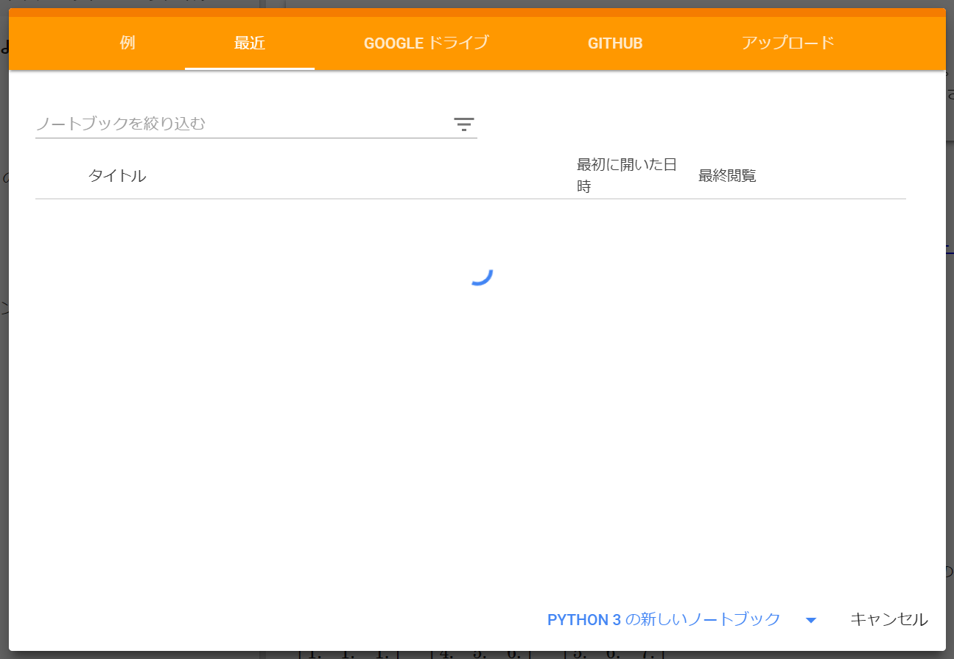The height and width of the screenshot is (659, 954).
Task: Switch to the 例 tab
Action: tap(127, 43)
